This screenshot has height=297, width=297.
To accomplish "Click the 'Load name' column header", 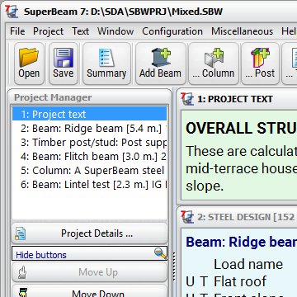I will 248,264.
